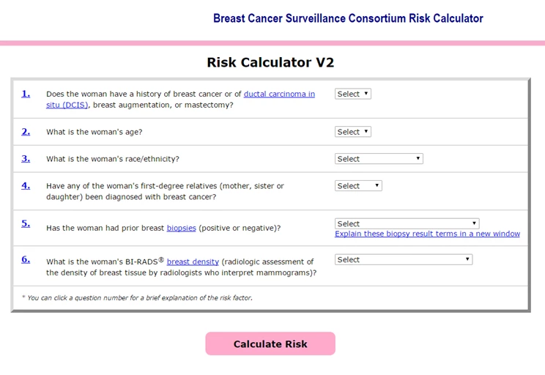Expand the first-degree relatives dropdown

click(358, 186)
